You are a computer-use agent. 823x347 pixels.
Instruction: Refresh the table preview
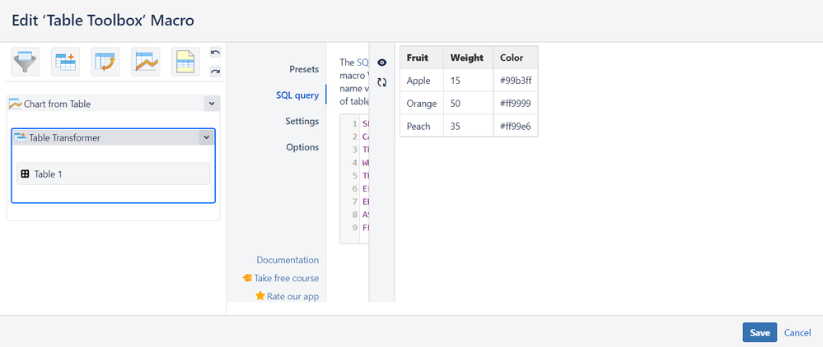[381, 82]
